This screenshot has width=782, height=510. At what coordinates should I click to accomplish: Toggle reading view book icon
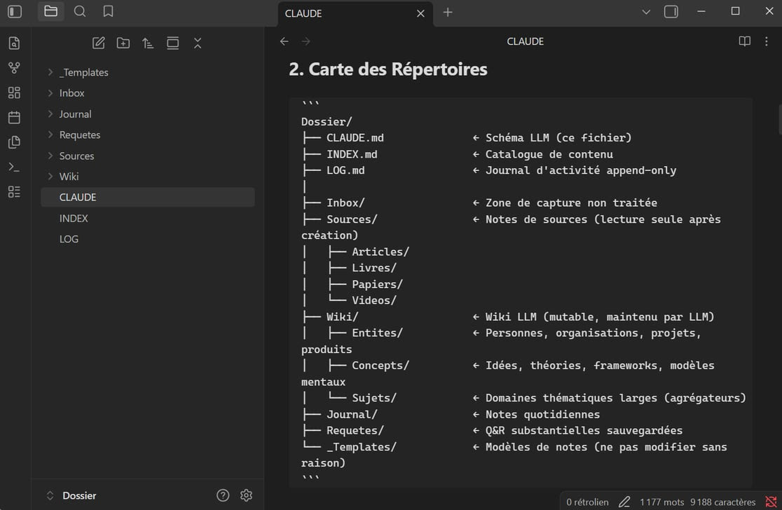click(x=744, y=41)
